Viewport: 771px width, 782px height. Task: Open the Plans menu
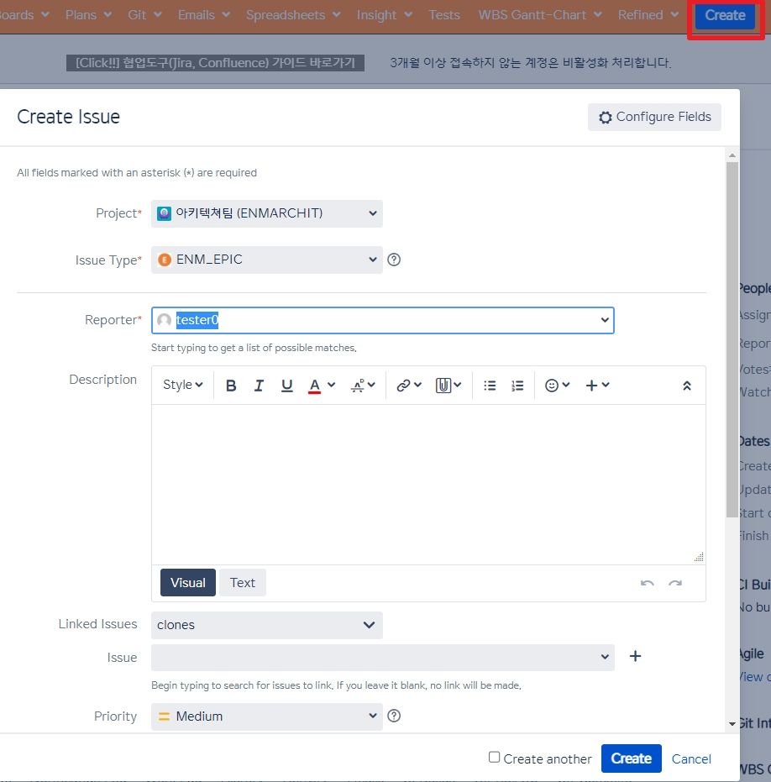coord(89,15)
